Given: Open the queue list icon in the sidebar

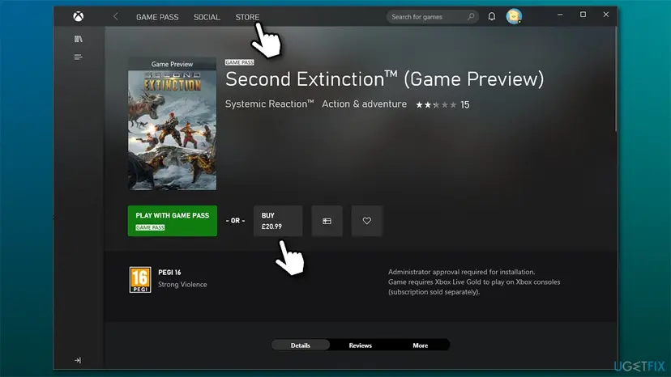Looking at the screenshot, I should click(78, 57).
